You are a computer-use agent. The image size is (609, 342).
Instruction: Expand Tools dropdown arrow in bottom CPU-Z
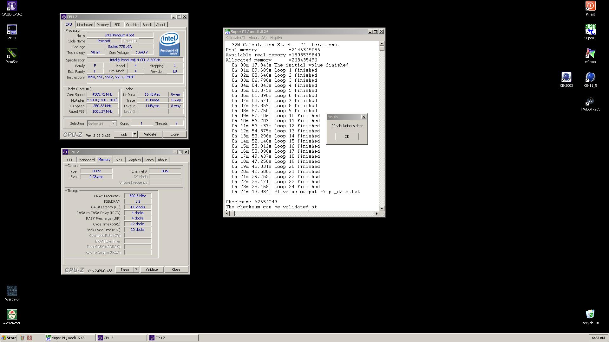136,269
